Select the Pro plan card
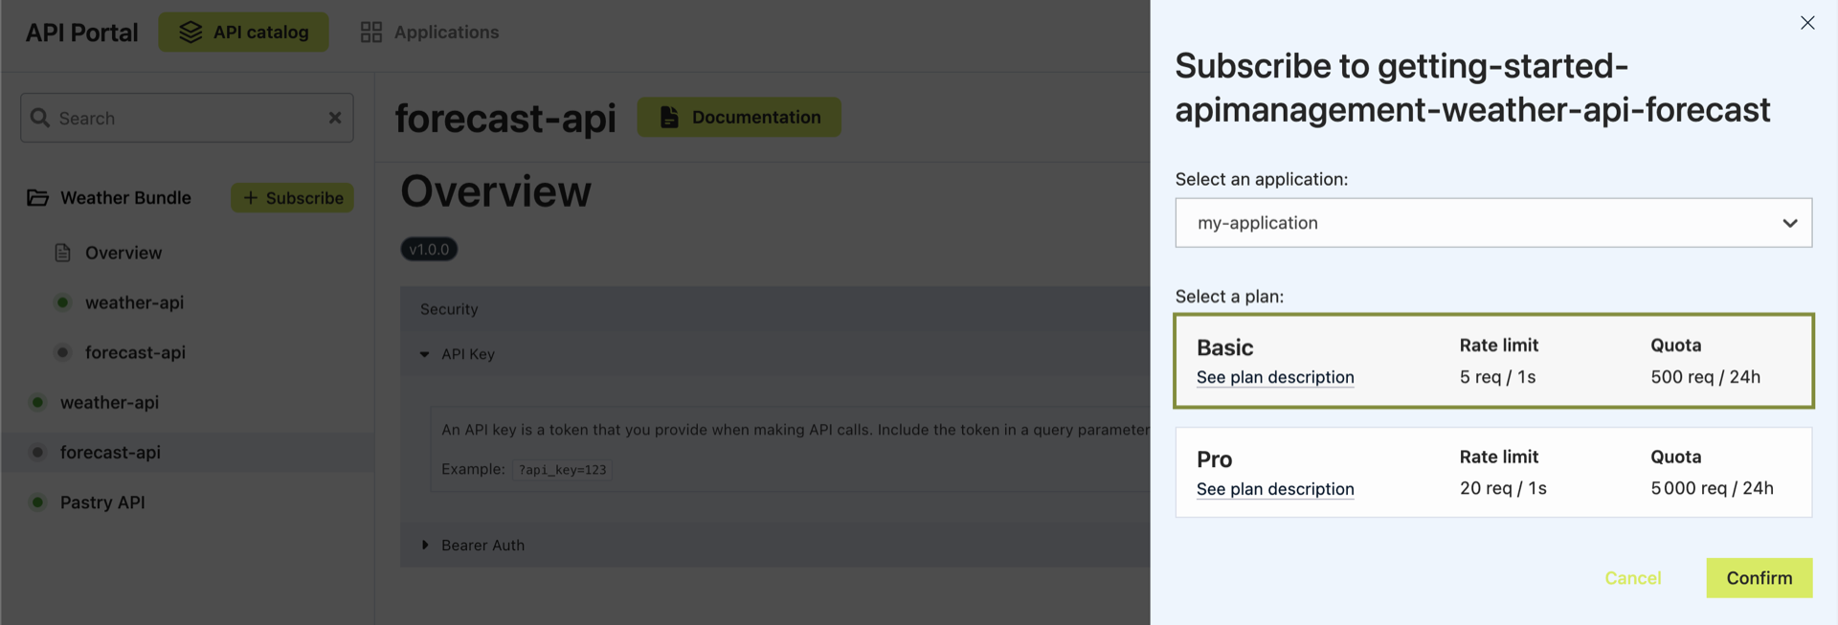The width and height of the screenshot is (1838, 625). (x=1493, y=473)
